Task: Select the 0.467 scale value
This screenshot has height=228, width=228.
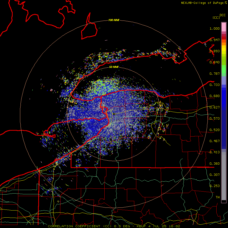Action: (215, 141)
